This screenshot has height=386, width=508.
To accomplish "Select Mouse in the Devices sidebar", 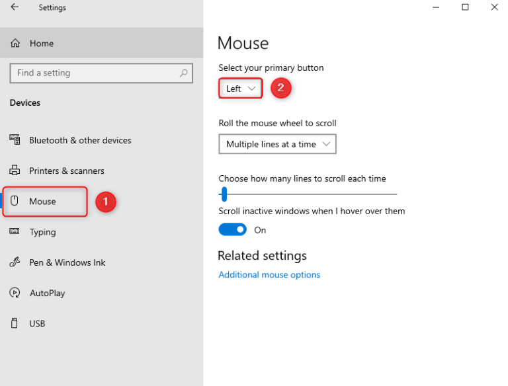I will [x=42, y=202].
